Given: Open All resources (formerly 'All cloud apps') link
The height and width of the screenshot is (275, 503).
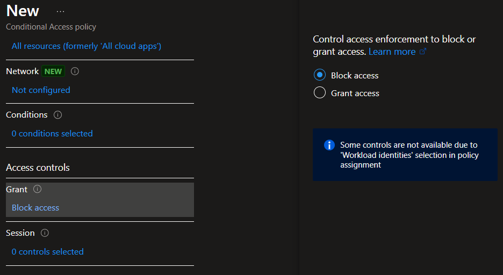Looking at the screenshot, I should point(87,46).
